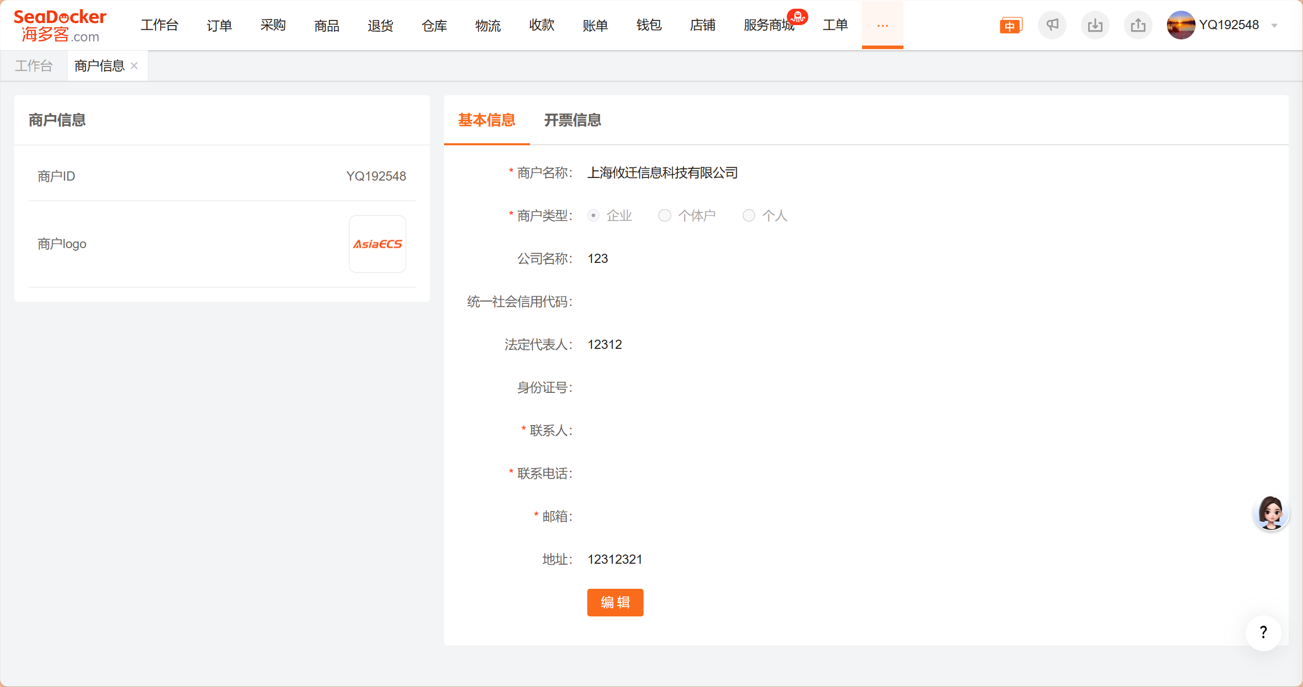Select the 个人 radio button

(748, 216)
